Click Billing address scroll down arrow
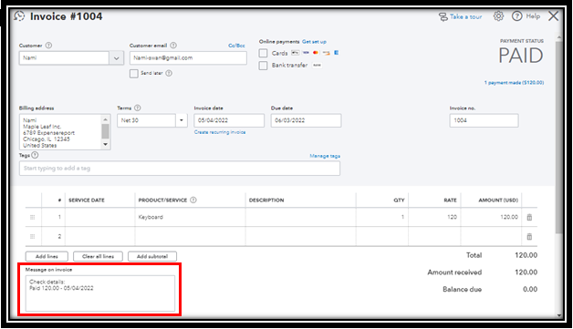This screenshot has width=573, height=329. coord(105,145)
